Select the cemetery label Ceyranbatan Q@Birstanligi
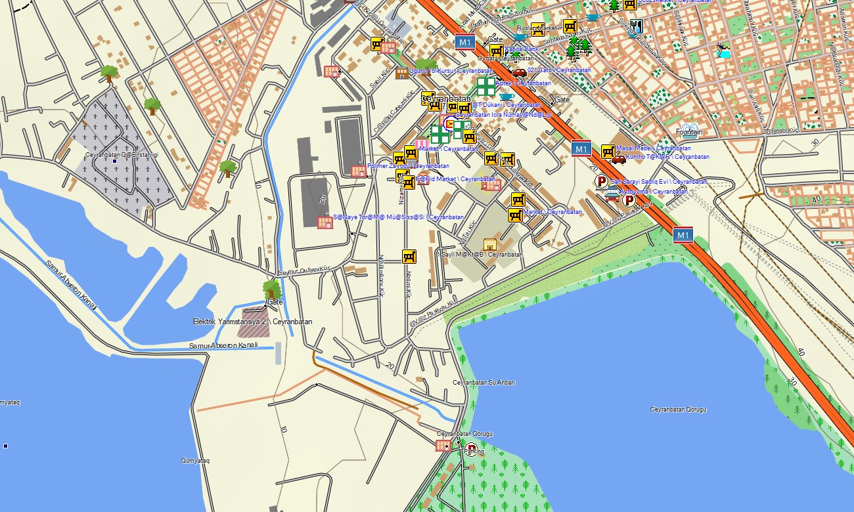854x512 pixels. tap(122, 155)
